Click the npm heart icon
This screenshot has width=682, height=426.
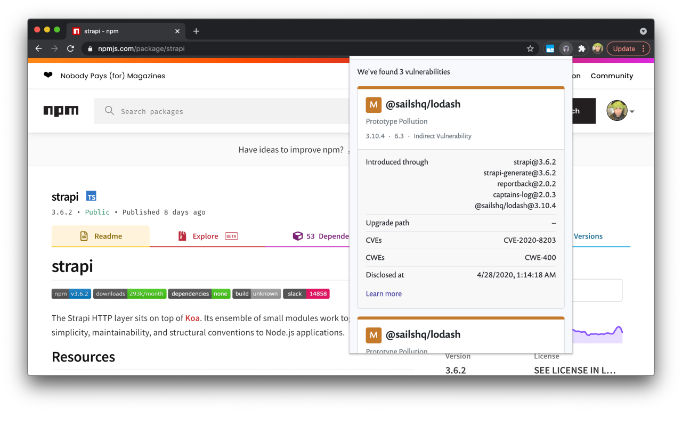[48, 75]
